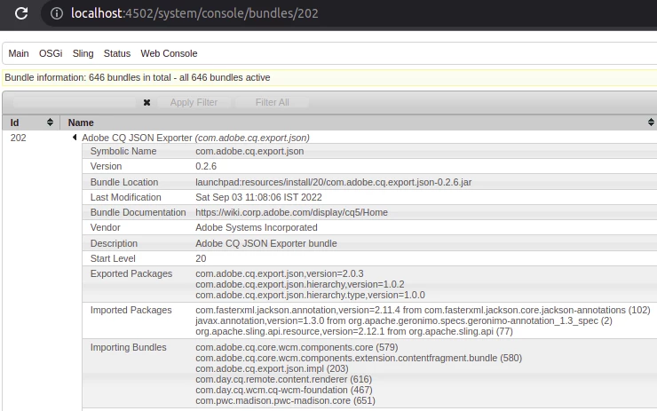The height and width of the screenshot is (411, 657).
Task: Click the Apply Filter button
Action: coord(194,103)
